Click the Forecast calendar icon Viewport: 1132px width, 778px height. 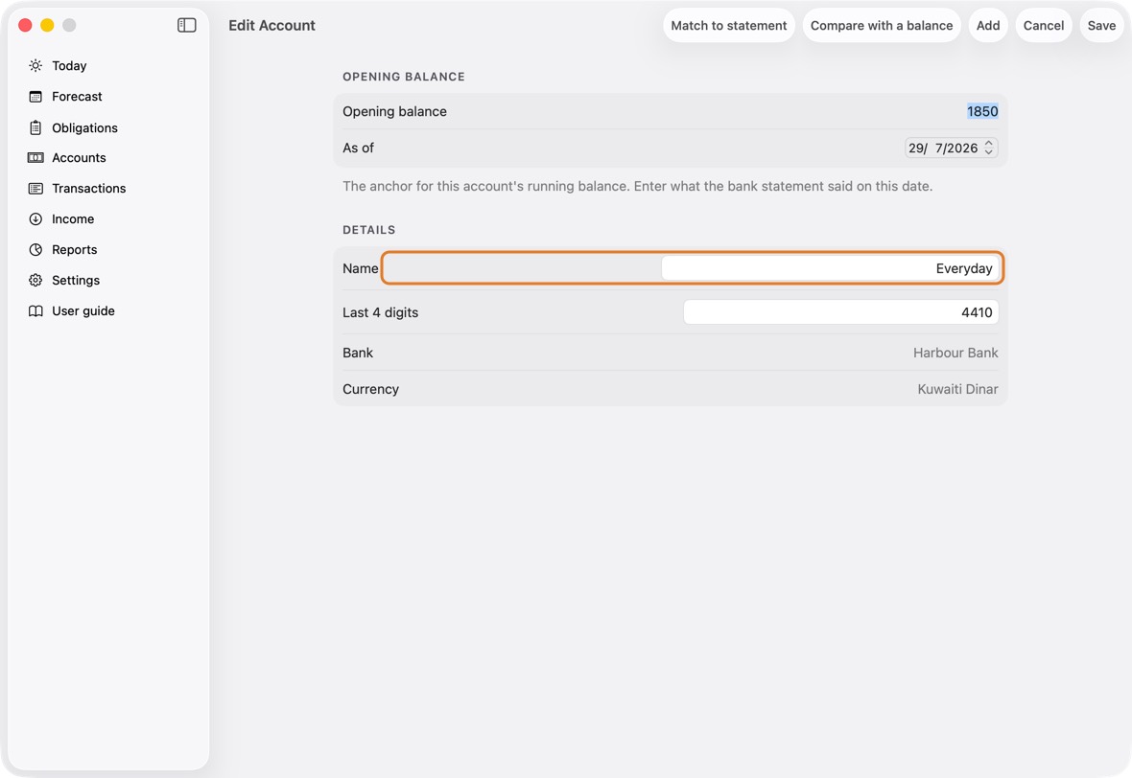coord(35,97)
